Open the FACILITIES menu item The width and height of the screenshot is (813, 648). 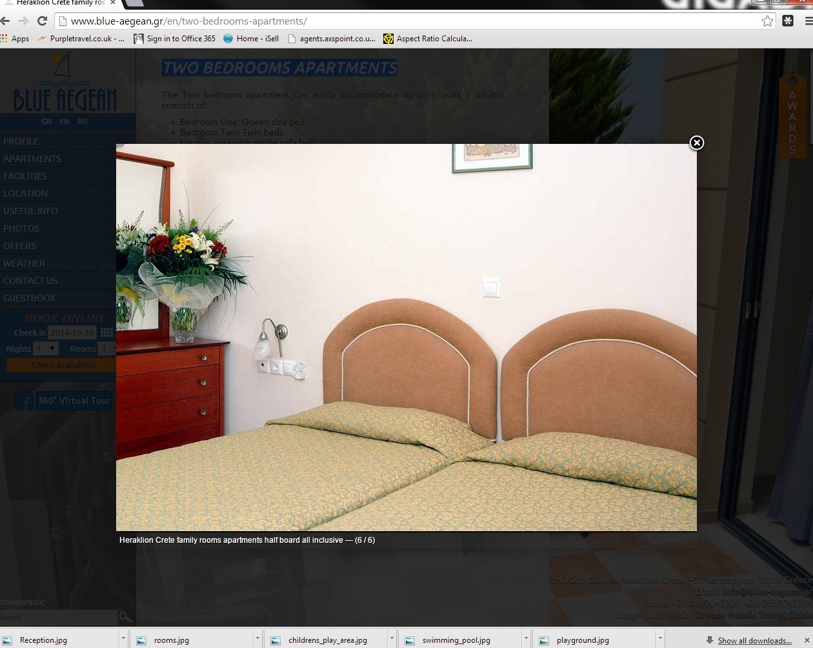click(x=25, y=176)
